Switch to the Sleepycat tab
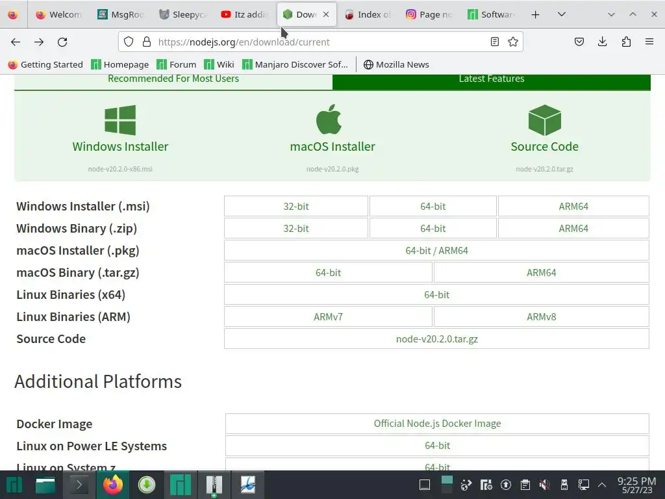 pos(182,14)
